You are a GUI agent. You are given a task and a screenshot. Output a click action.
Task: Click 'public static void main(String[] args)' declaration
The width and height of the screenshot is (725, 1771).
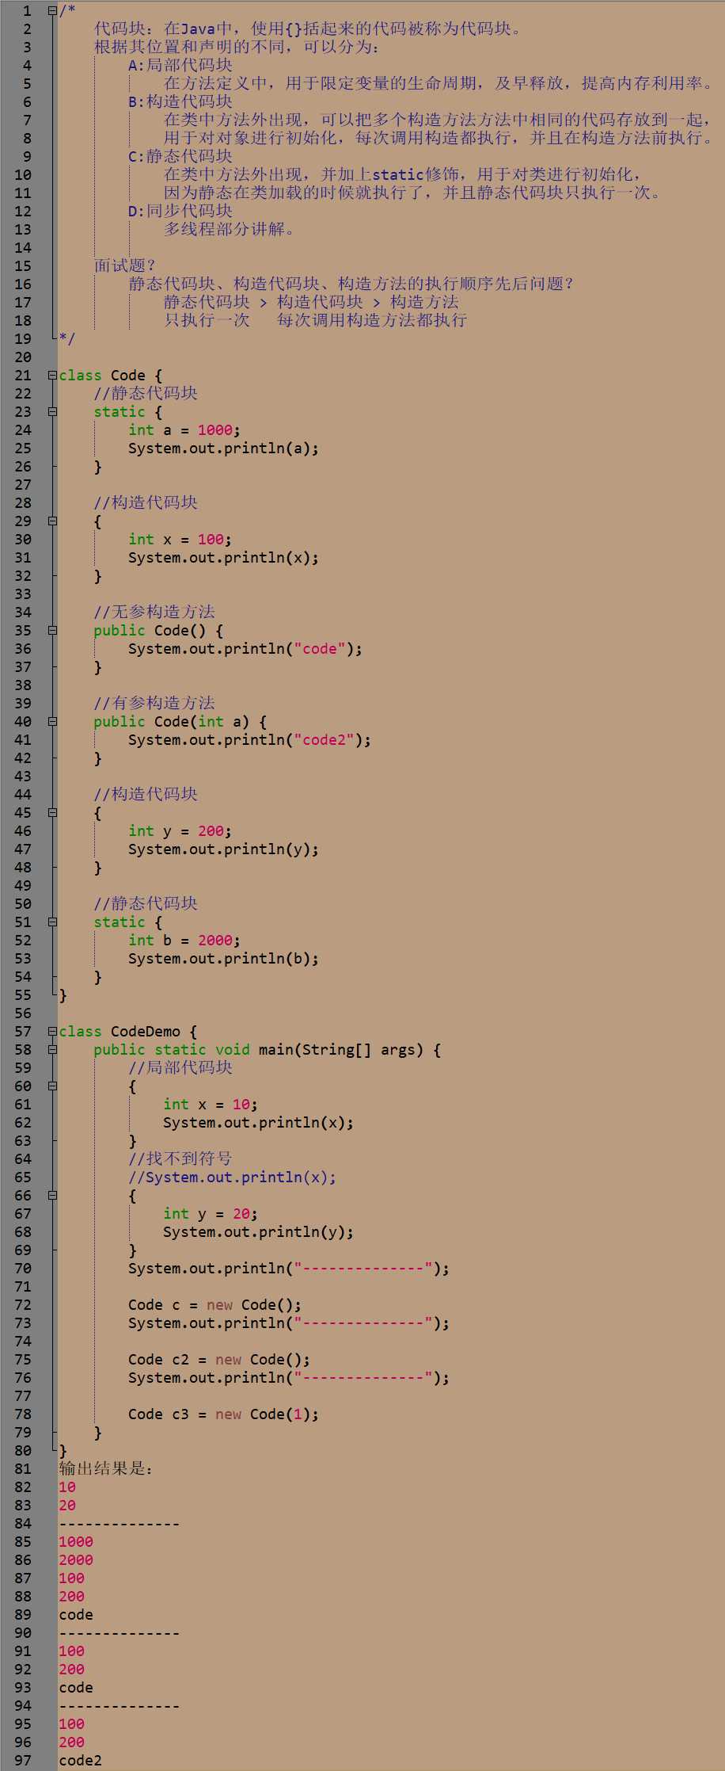(259, 1050)
